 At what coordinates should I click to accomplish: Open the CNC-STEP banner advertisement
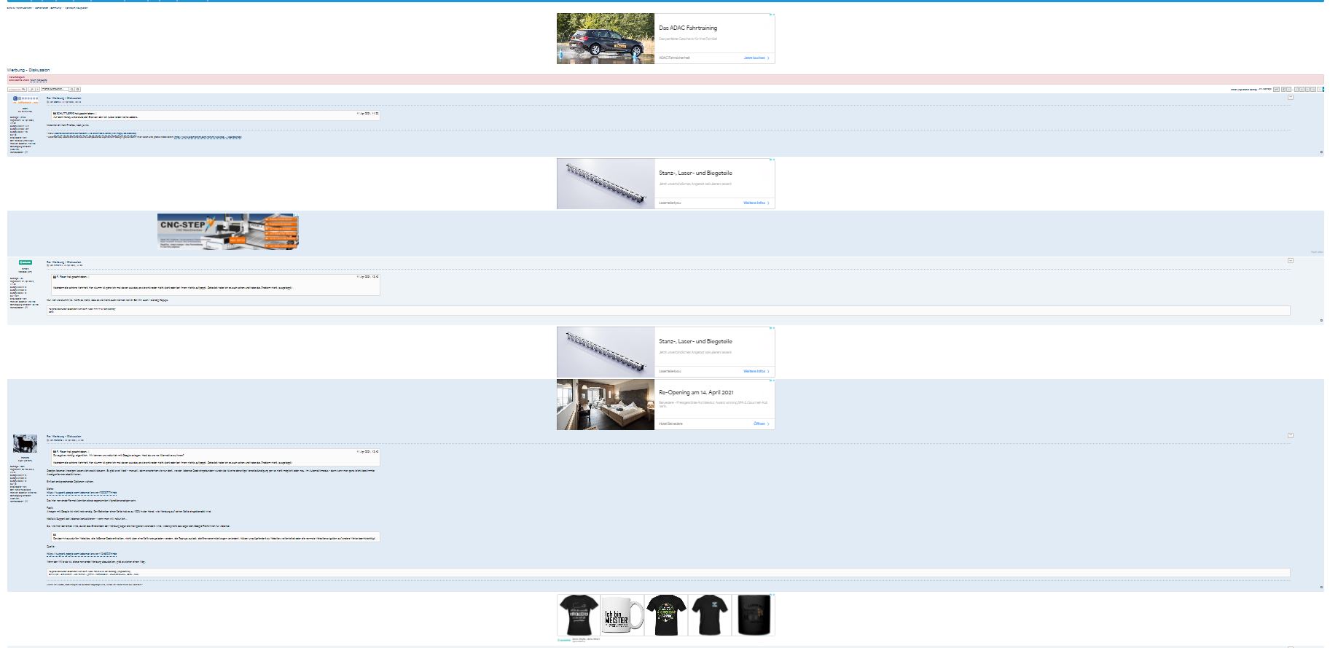click(x=227, y=232)
